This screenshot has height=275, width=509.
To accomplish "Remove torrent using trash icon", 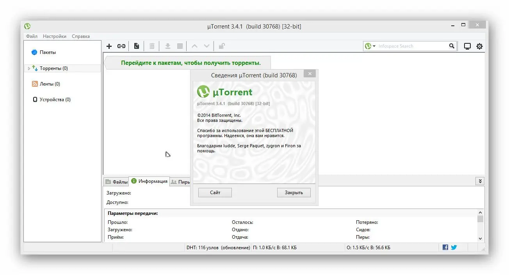I will [x=152, y=46].
